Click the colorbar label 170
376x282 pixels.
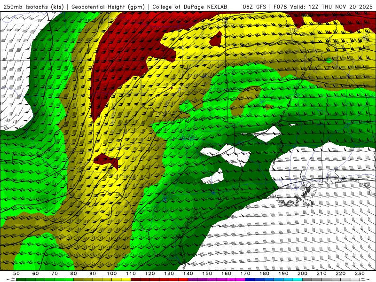245,274
